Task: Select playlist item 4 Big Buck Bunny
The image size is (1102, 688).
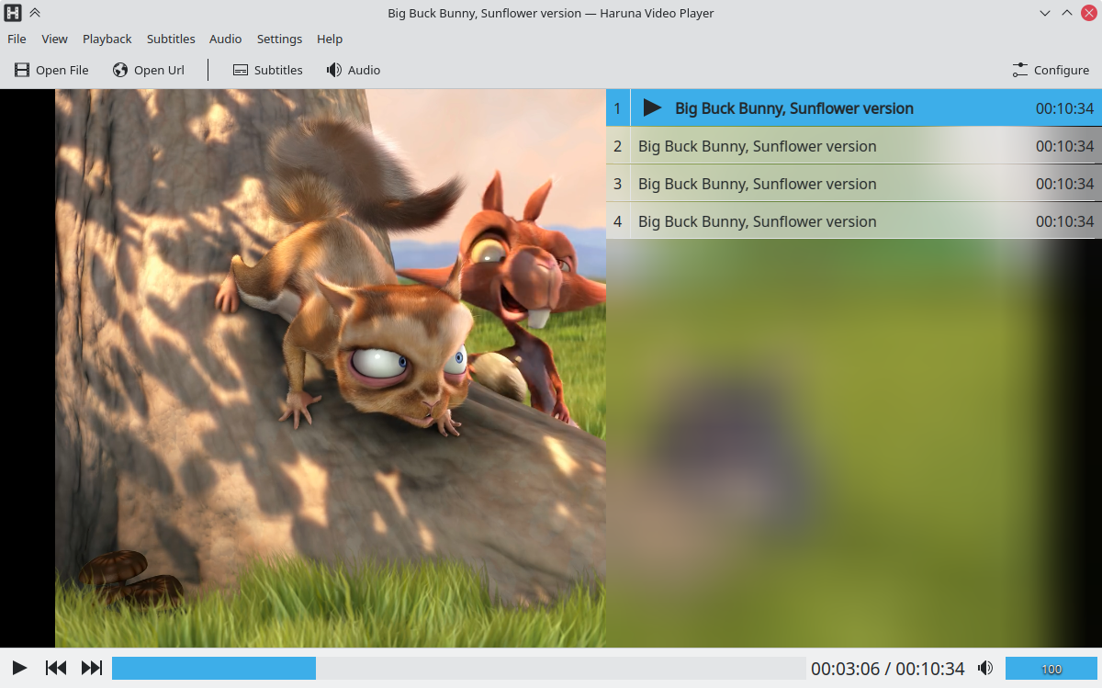Action: click(x=854, y=221)
